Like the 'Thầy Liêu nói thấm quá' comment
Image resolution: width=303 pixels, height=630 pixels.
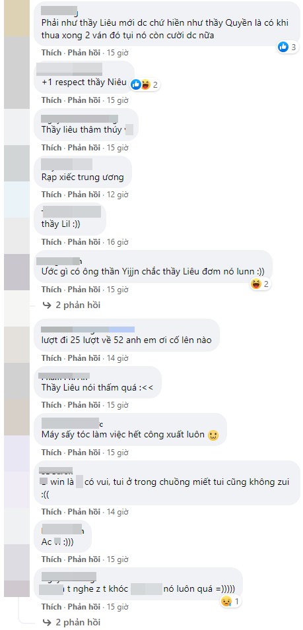[51, 405]
